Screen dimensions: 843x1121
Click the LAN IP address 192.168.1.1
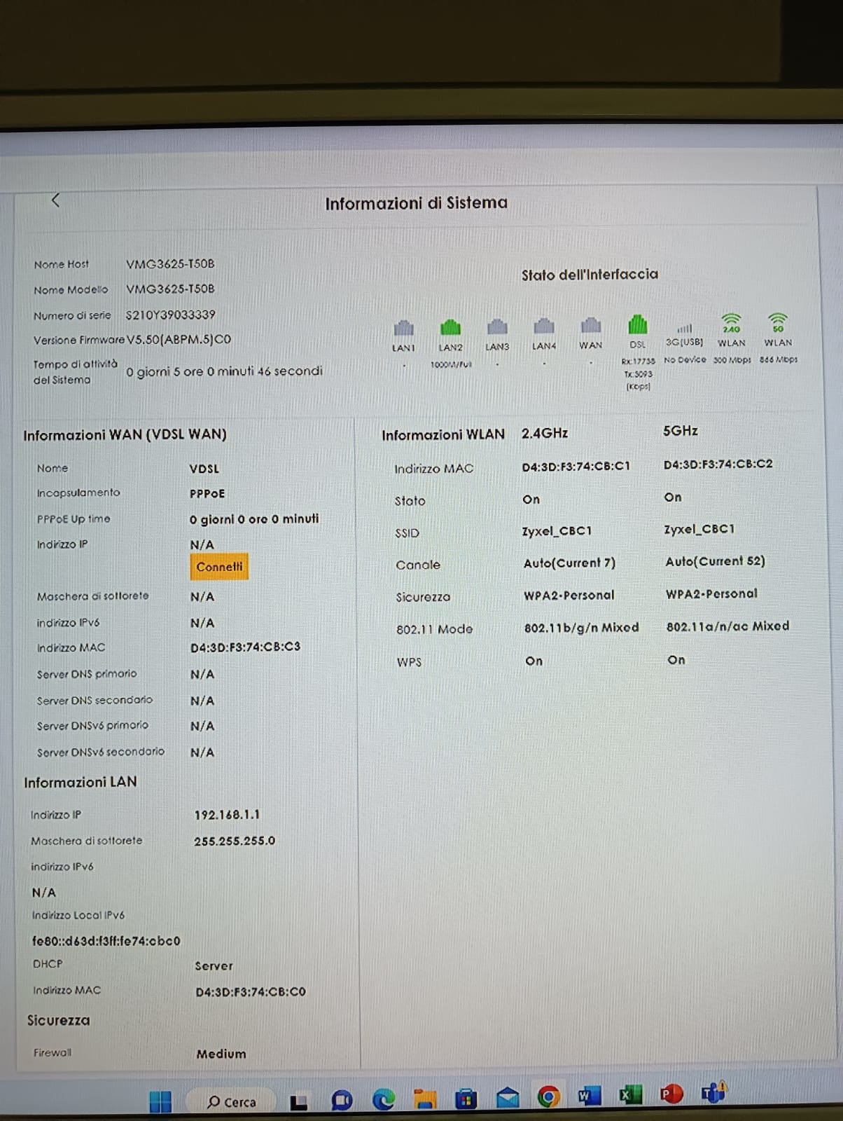227,815
